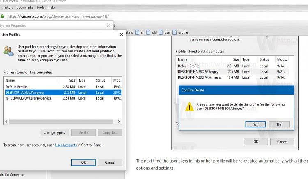The width and height of the screenshot is (308, 179).
Task: Click Cancel in the User Profiles dialog
Action: [110, 163]
